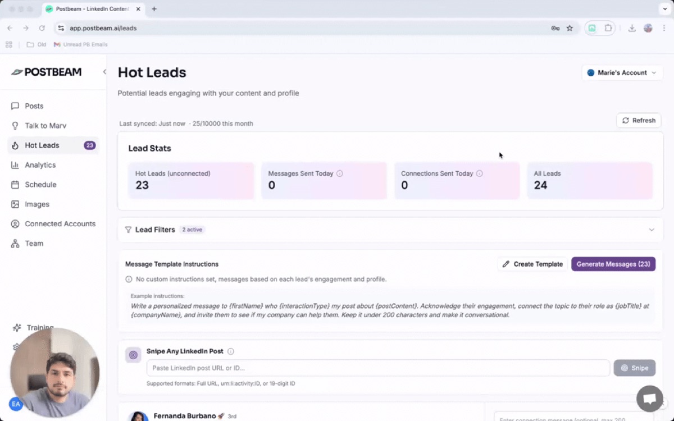Image resolution: width=674 pixels, height=421 pixels.
Task: Click the Posts speech-bubble icon
Action: tap(15, 106)
